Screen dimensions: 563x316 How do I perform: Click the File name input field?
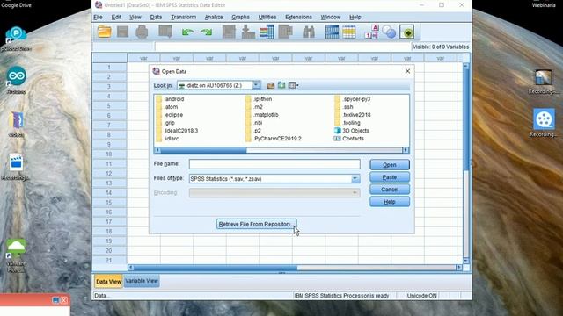tap(274, 164)
